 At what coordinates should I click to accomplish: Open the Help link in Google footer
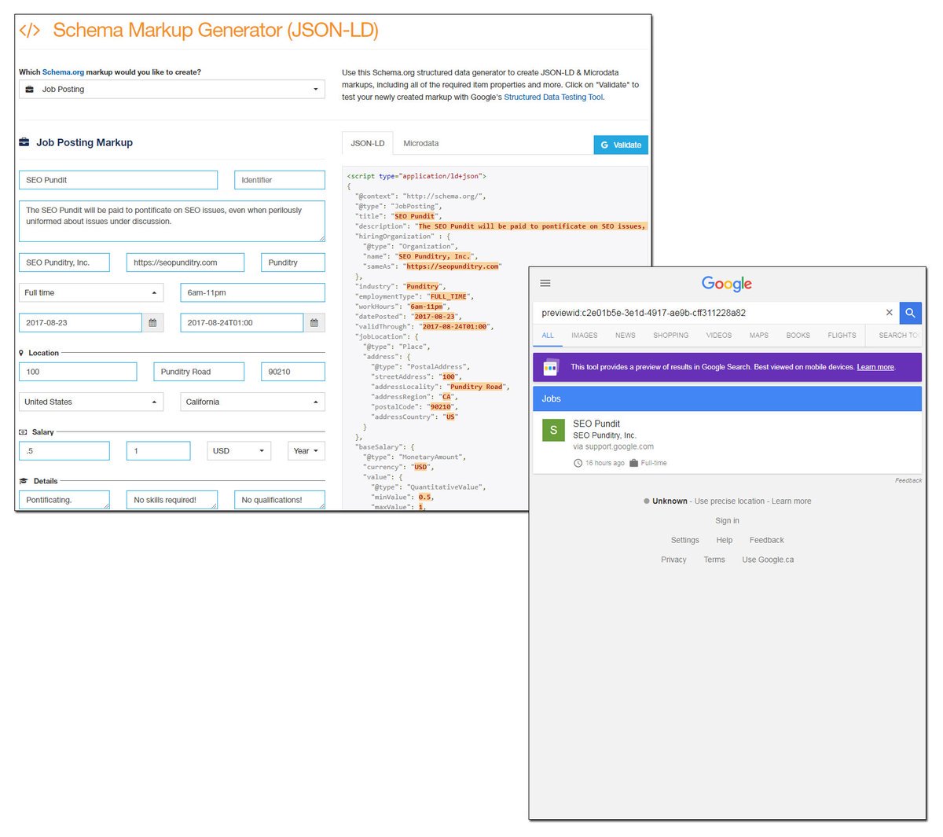(x=725, y=541)
